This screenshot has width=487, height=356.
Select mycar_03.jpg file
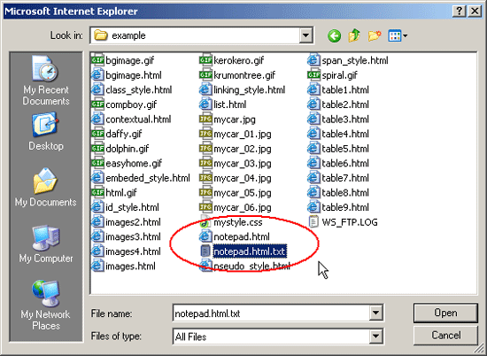[236, 163]
